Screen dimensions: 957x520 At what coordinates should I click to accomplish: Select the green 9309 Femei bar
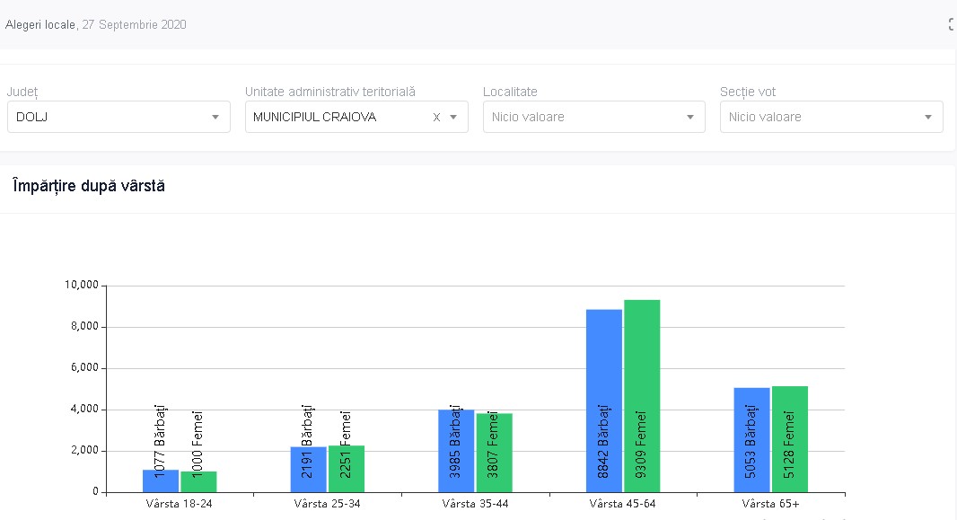pyautogui.click(x=642, y=396)
